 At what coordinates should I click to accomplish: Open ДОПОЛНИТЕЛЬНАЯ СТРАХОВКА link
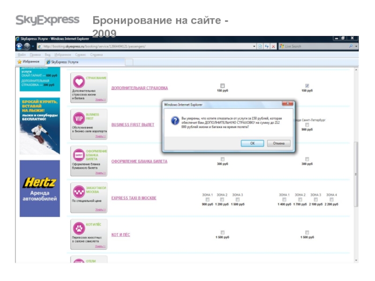[x=139, y=88]
